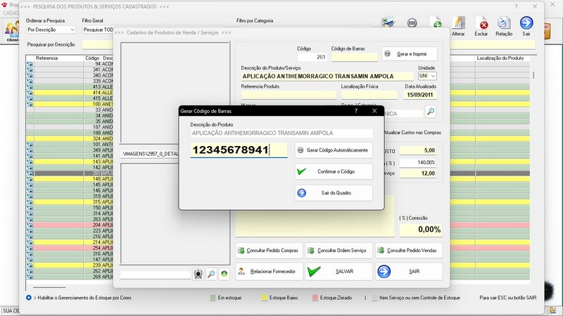Click the magnifier next to Grupo/Categoria

coord(431,112)
